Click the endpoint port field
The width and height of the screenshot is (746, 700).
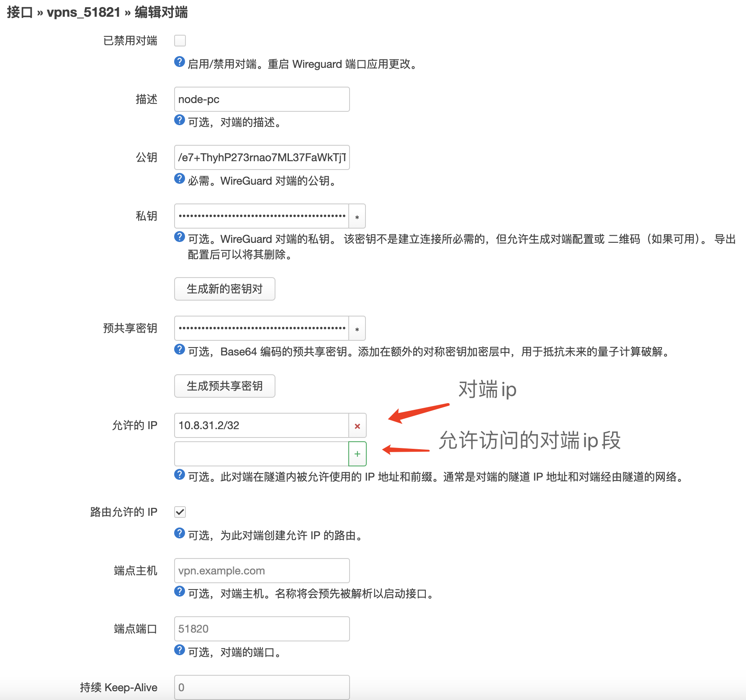262,629
